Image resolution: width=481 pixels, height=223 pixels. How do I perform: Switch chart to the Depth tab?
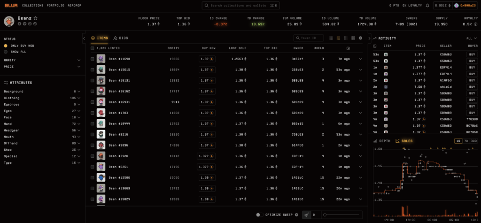(x=382, y=141)
